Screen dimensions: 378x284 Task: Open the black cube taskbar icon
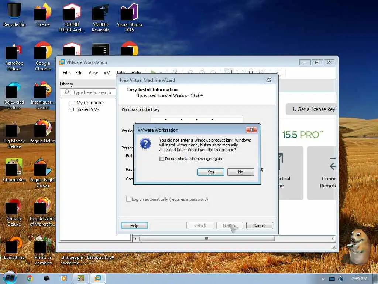point(47,278)
